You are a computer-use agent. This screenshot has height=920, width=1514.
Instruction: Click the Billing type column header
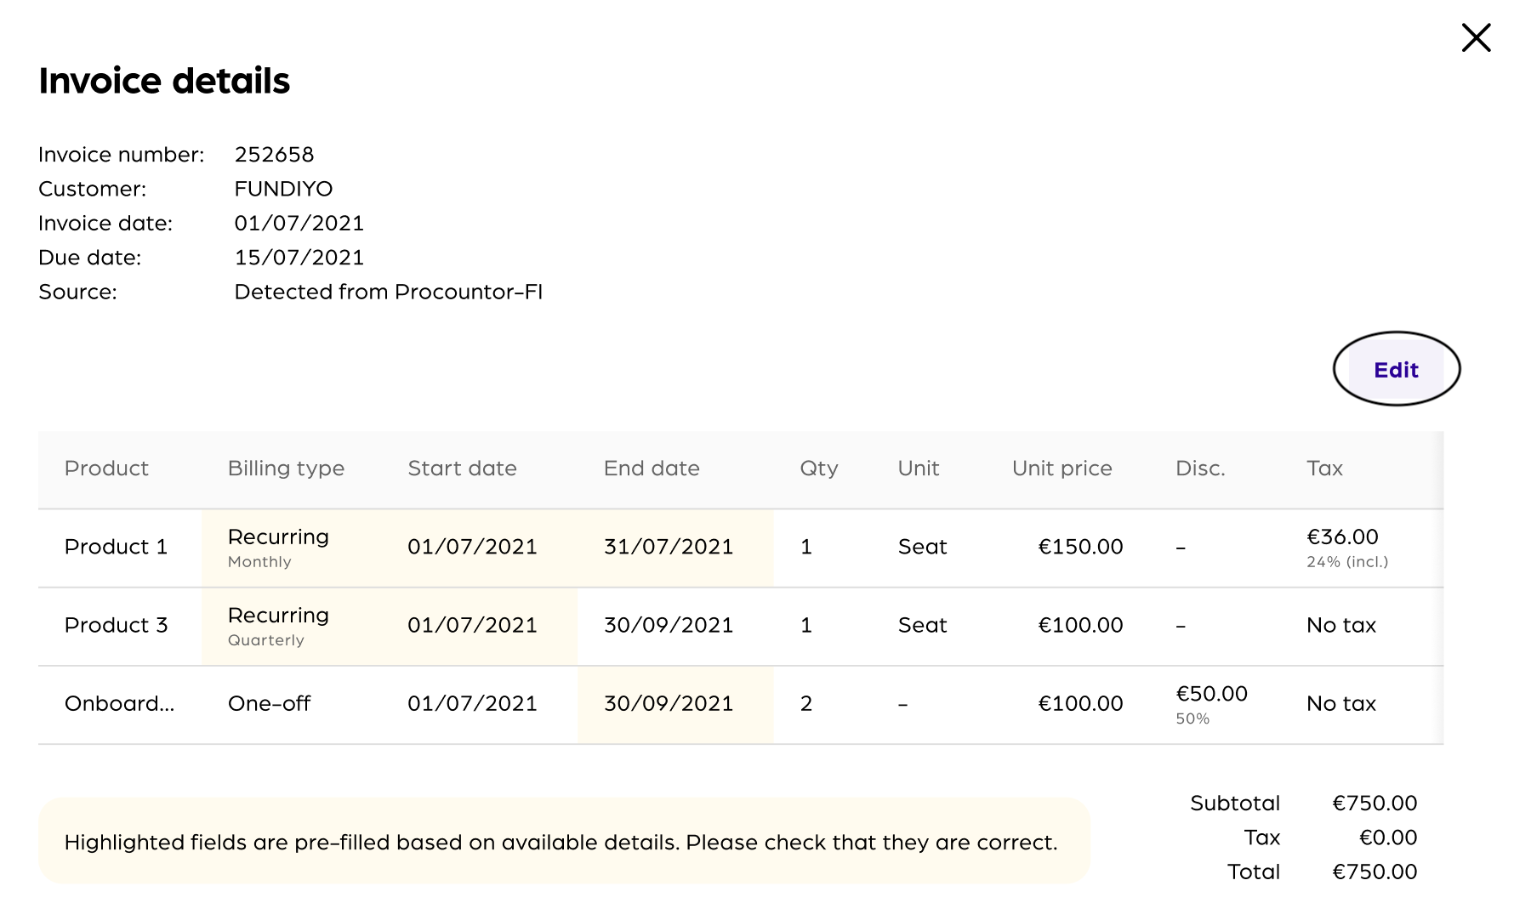click(286, 469)
